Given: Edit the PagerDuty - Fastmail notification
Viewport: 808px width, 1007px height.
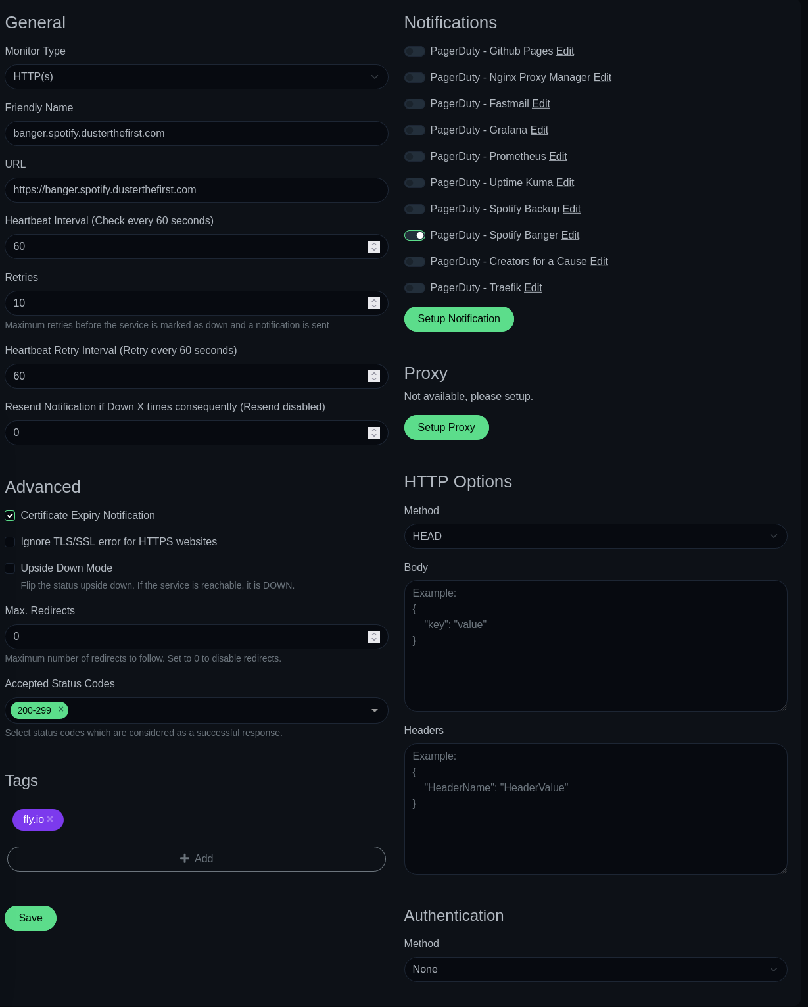Looking at the screenshot, I should pyautogui.click(x=540, y=103).
